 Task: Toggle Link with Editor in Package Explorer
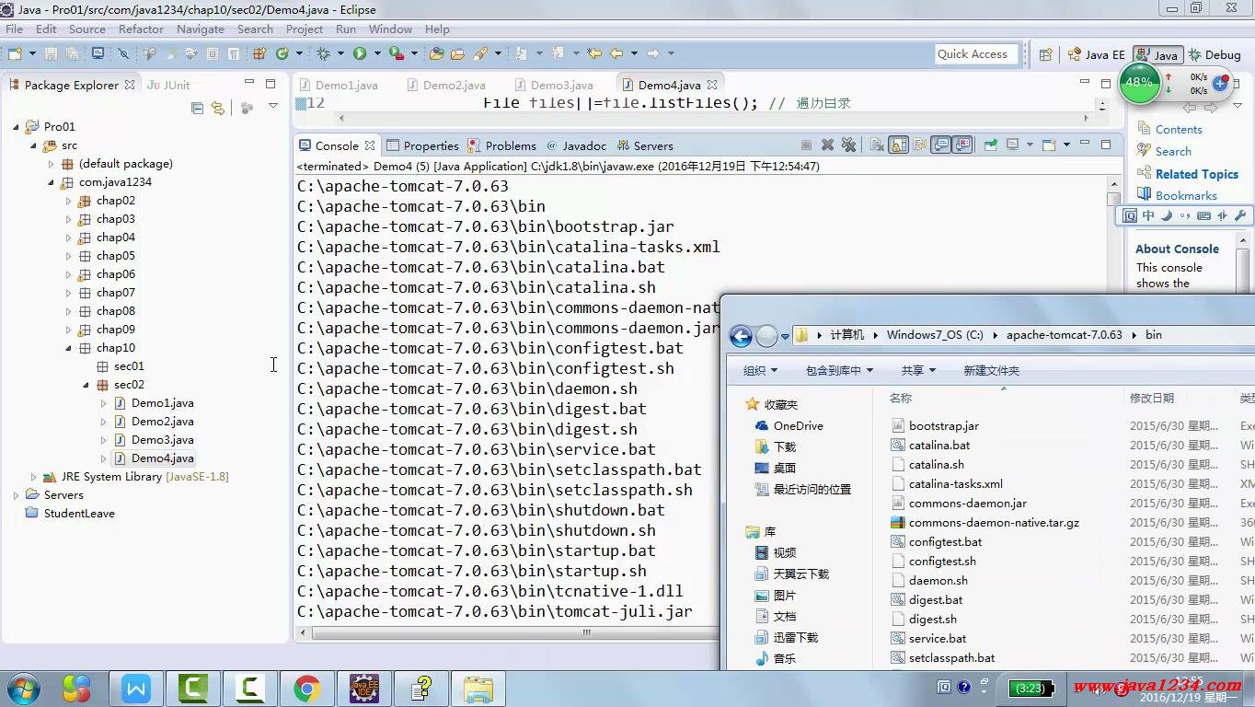218,108
